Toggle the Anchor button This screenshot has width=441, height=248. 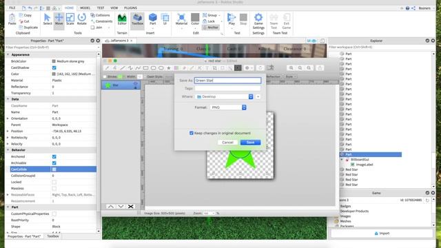tap(210, 28)
